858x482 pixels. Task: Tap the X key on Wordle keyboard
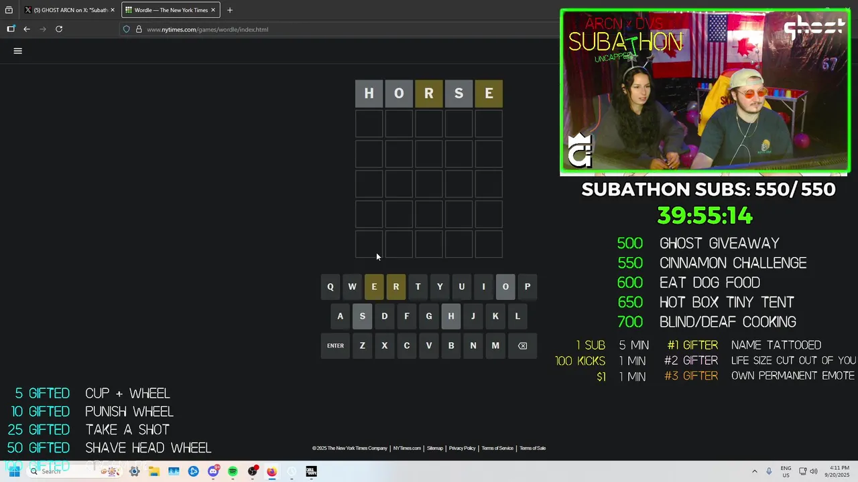coord(385,346)
